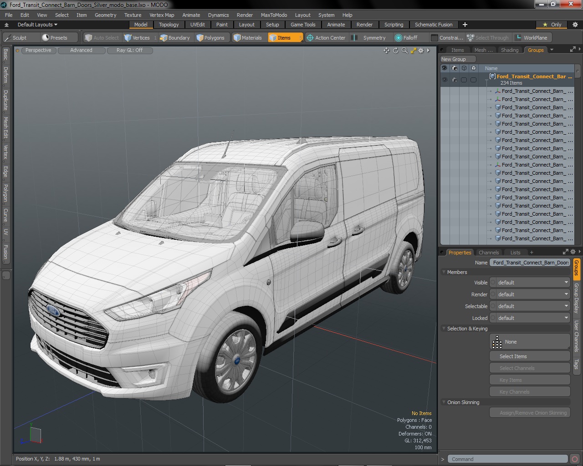Switch to Materials selection mode
Screen dimensions: 583x466
click(248, 38)
